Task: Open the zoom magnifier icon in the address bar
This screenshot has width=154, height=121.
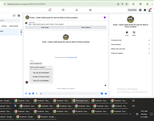Action: [122, 4]
